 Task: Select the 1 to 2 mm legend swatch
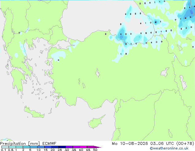(19, 147)
